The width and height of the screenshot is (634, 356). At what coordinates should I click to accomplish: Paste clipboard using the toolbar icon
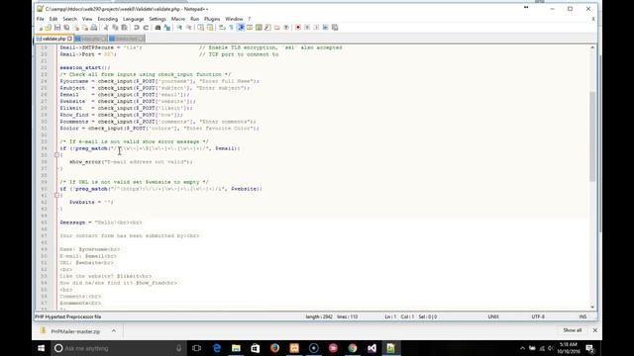click(x=125, y=28)
